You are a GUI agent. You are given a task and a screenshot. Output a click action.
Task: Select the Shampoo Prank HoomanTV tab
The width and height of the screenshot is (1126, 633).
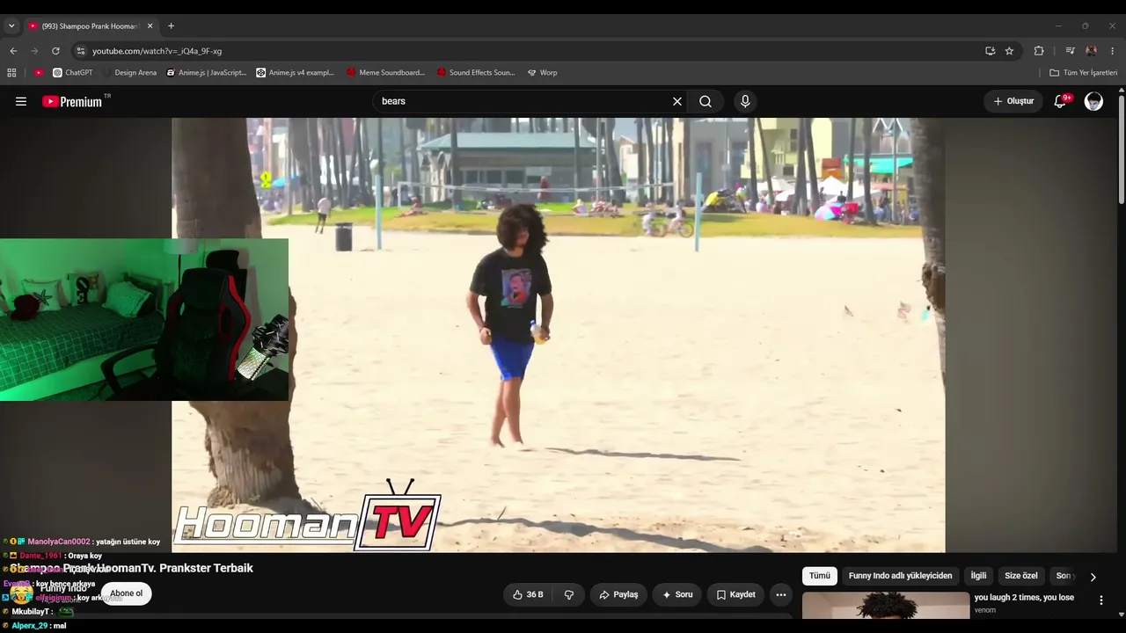point(90,26)
